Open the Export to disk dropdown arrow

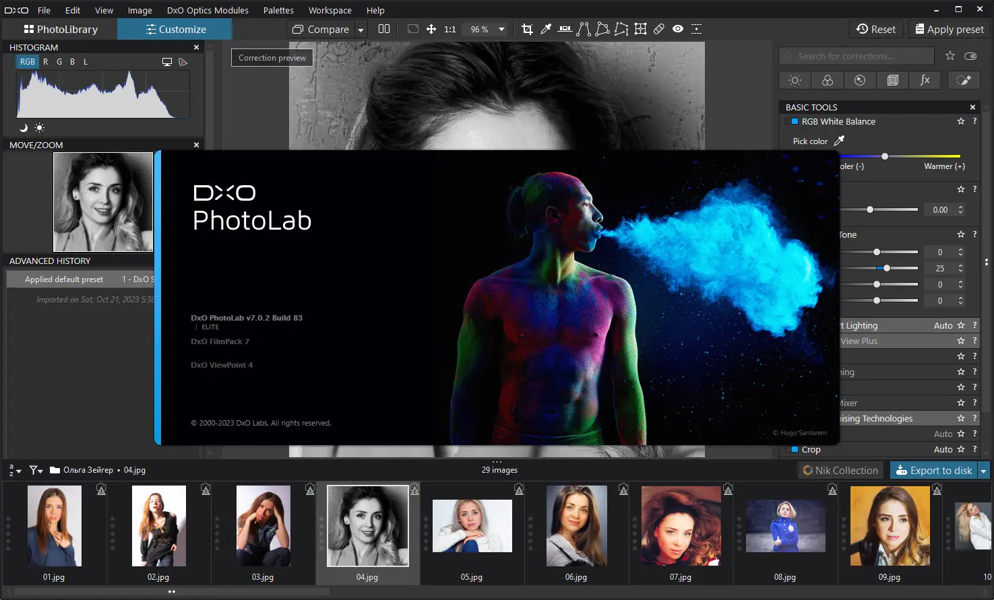click(983, 470)
